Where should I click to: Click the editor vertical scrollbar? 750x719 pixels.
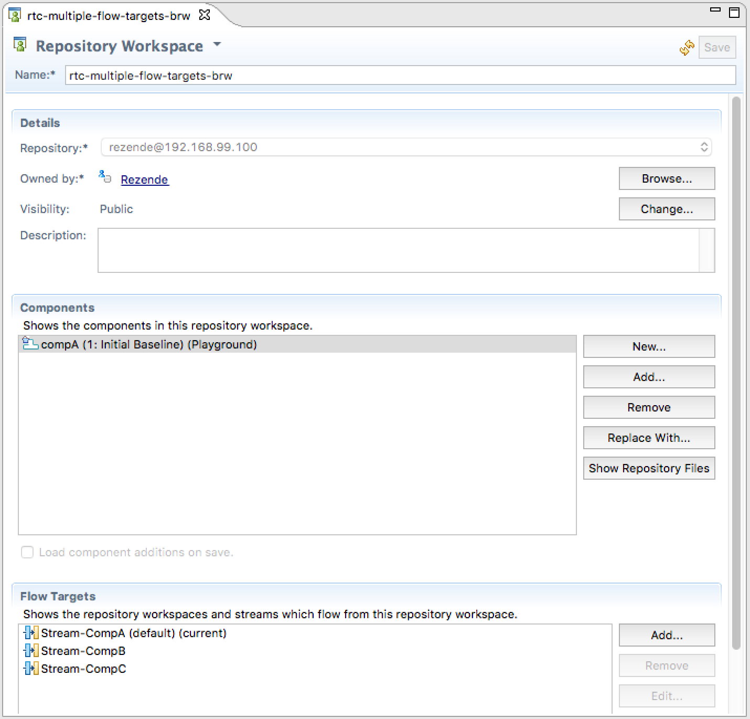pos(736,373)
